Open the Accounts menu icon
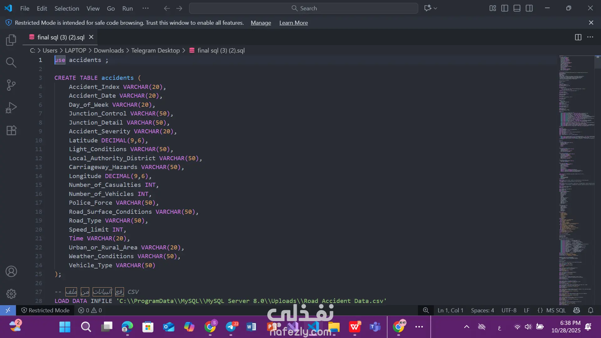 click(11, 271)
